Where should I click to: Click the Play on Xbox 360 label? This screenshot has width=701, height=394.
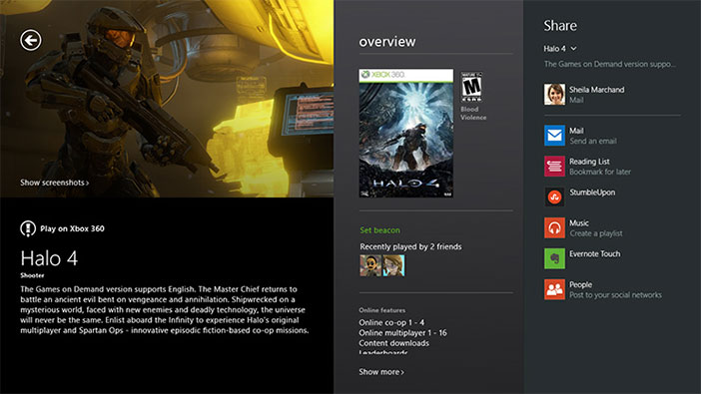pyautogui.click(x=72, y=228)
